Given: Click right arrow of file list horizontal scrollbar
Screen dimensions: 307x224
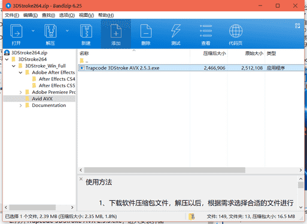Looking at the screenshot, I should pos(300,170).
